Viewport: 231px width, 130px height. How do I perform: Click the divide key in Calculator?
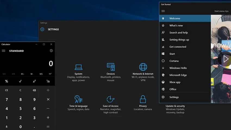coord(48,90)
